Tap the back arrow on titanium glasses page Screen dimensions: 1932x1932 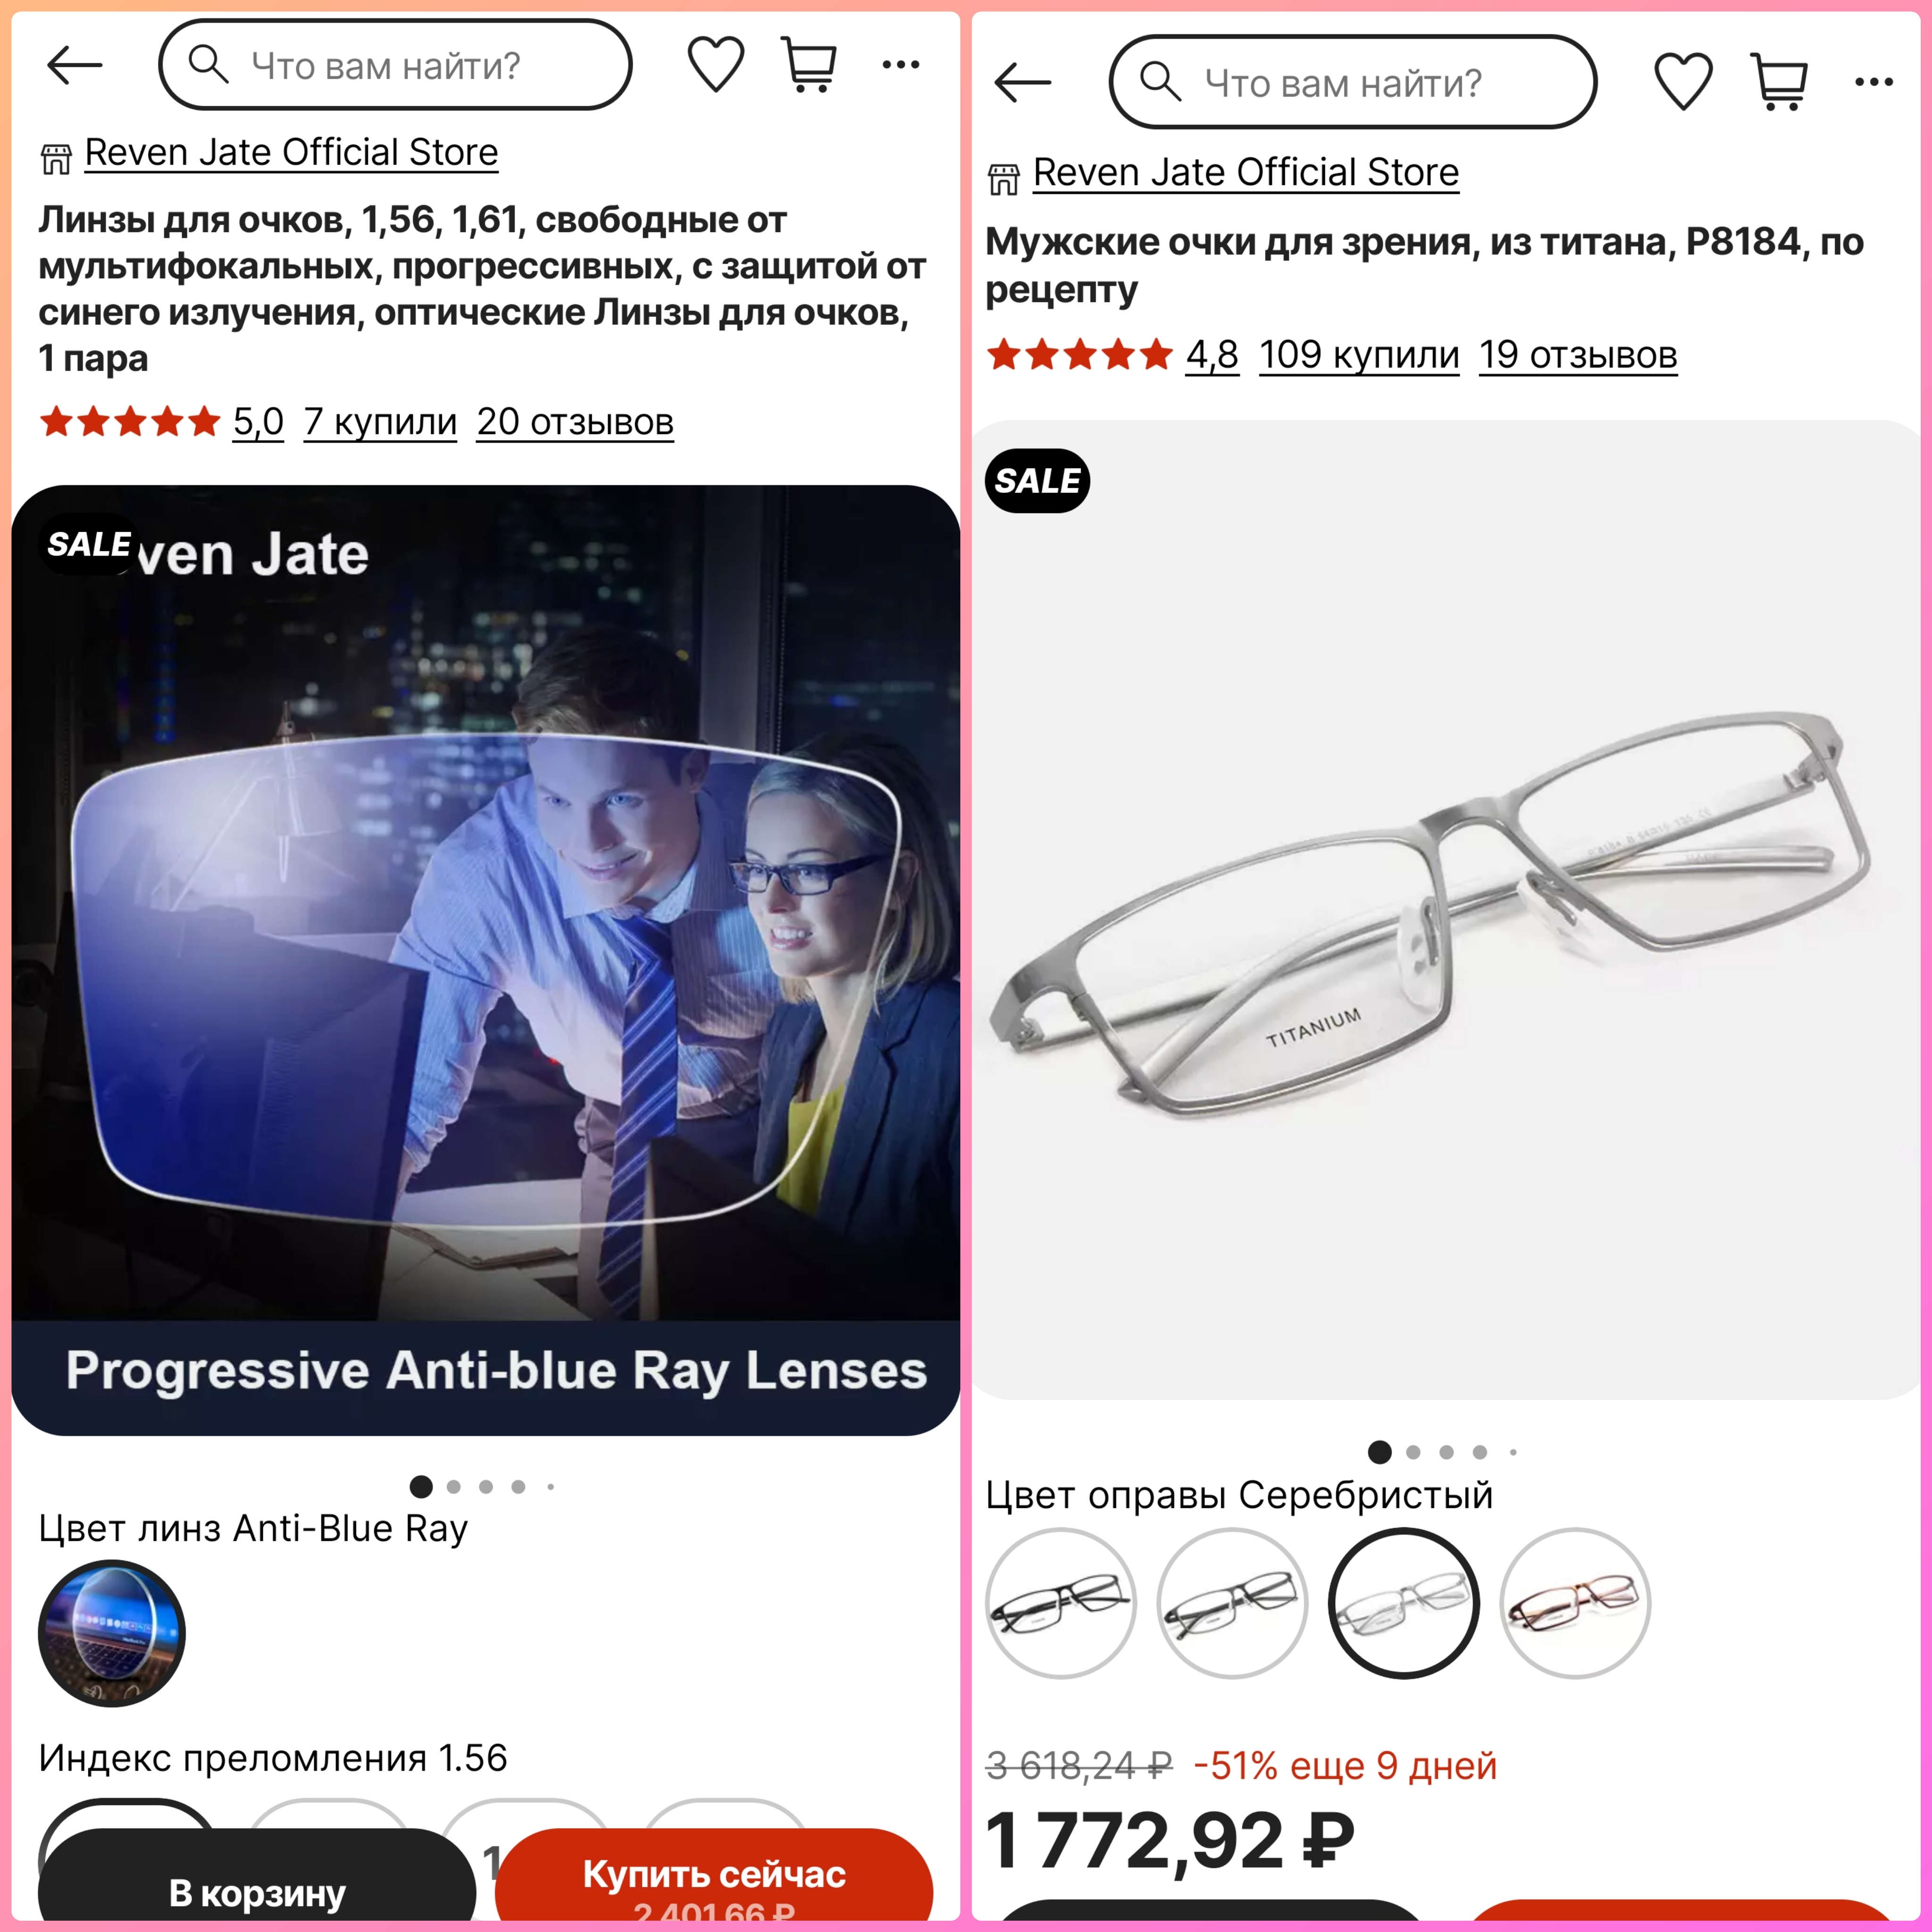click(x=1023, y=82)
